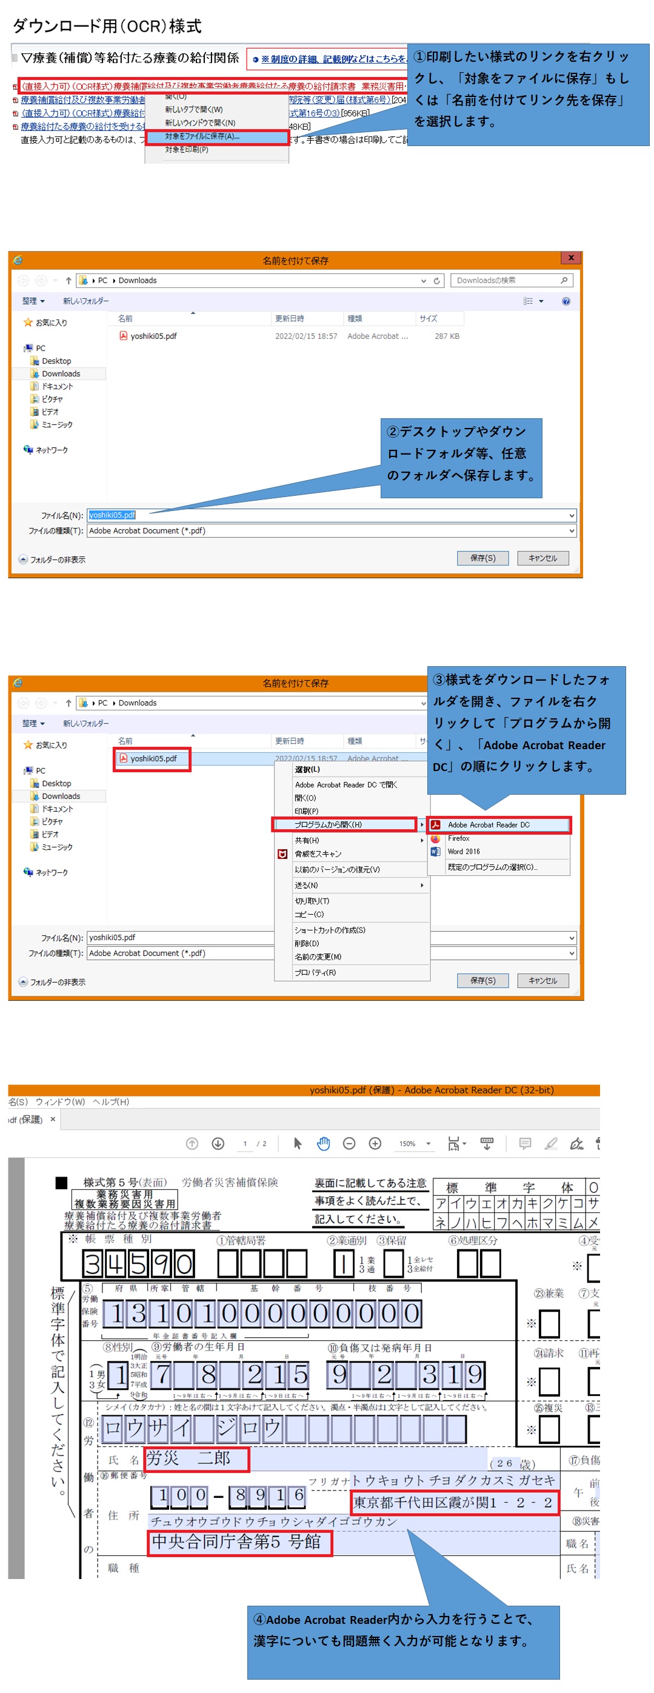Select the highlighter pen tool
The height and width of the screenshot is (1693, 654).
tap(552, 1144)
